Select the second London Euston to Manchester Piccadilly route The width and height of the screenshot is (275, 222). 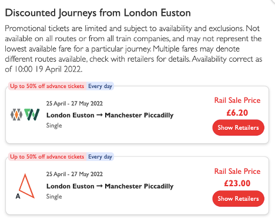[110, 186]
